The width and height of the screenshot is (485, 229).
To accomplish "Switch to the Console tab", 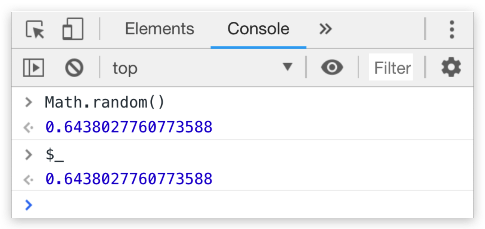I will (x=258, y=29).
